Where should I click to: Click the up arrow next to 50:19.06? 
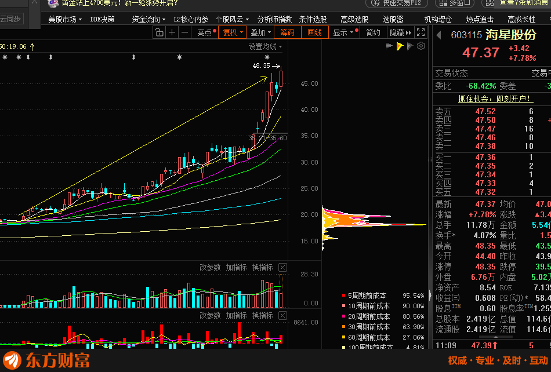pos(32,46)
